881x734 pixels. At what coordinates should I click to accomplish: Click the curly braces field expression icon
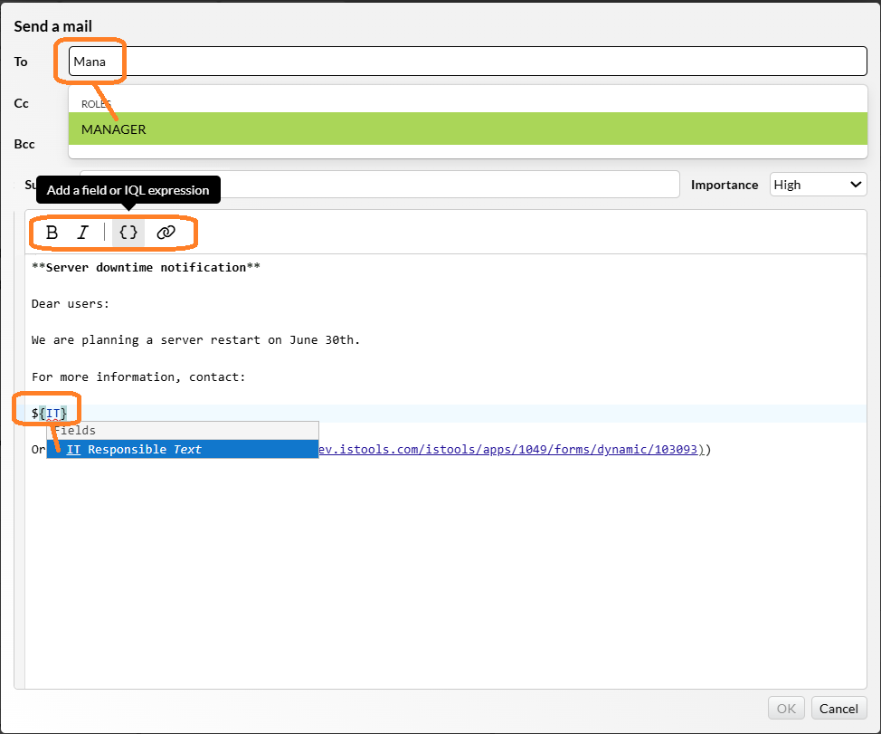128,233
